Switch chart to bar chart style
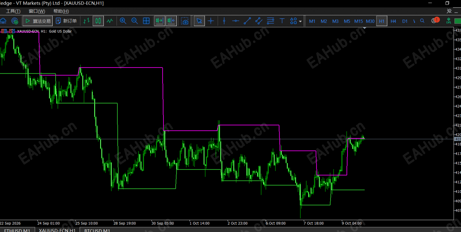This screenshot has width=461, height=232. tap(87, 21)
